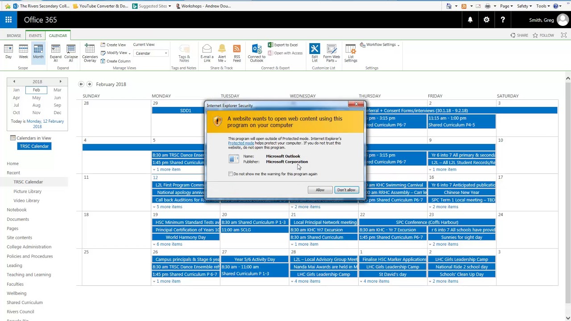Click Expand All in the ribbon

[x=56, y=53]
